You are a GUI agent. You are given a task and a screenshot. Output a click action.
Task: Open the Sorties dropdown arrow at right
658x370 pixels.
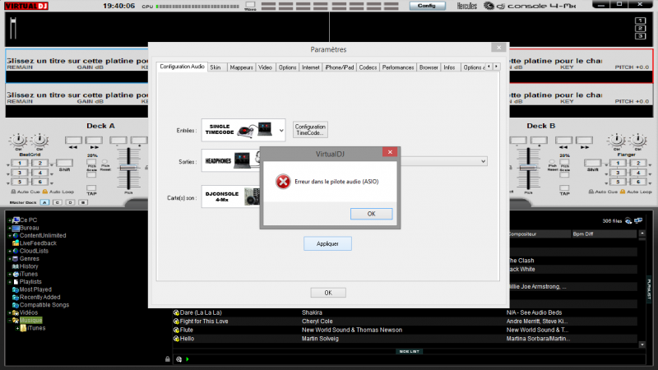[x=483, y=161]
